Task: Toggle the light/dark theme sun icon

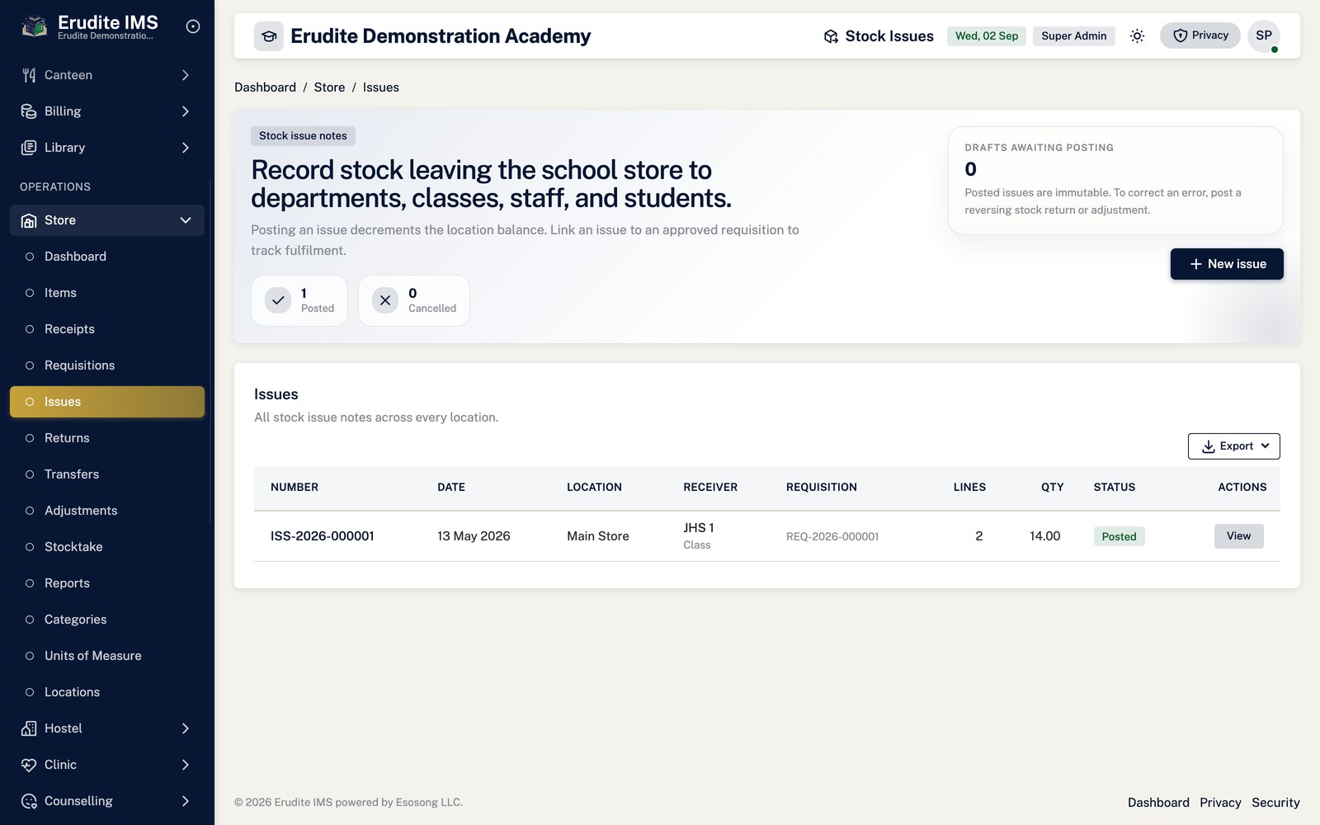Action: click(1137, 36)
